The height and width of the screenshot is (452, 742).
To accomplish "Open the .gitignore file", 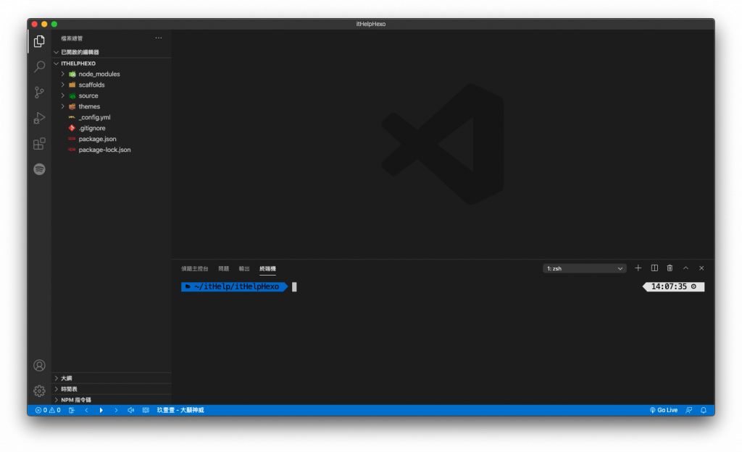I will [111, 128].
